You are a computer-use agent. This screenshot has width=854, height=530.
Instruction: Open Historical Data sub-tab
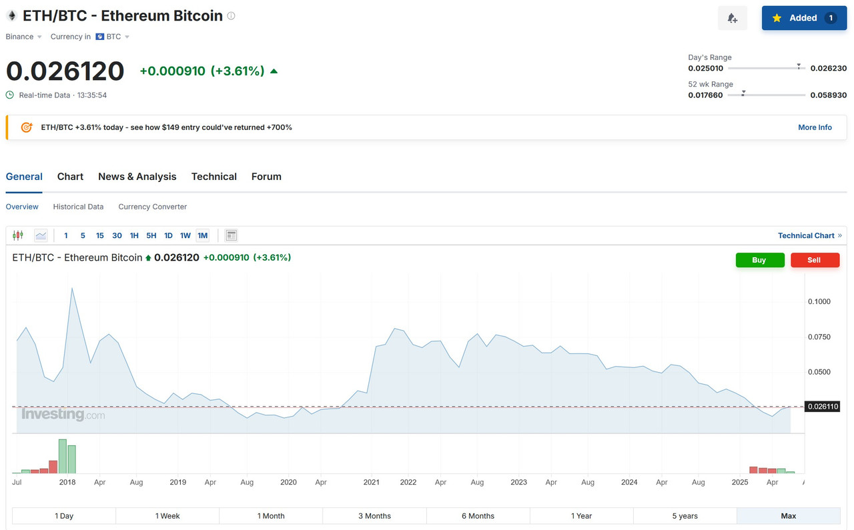click(x=78, y=207)
